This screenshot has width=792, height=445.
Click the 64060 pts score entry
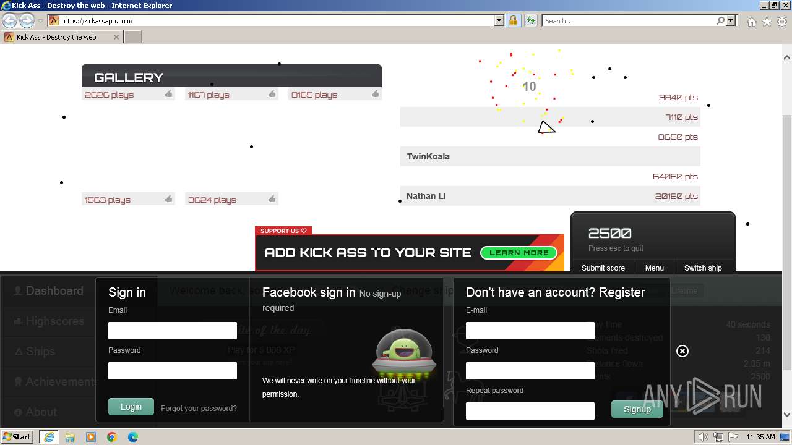click(x=675, y=176)
